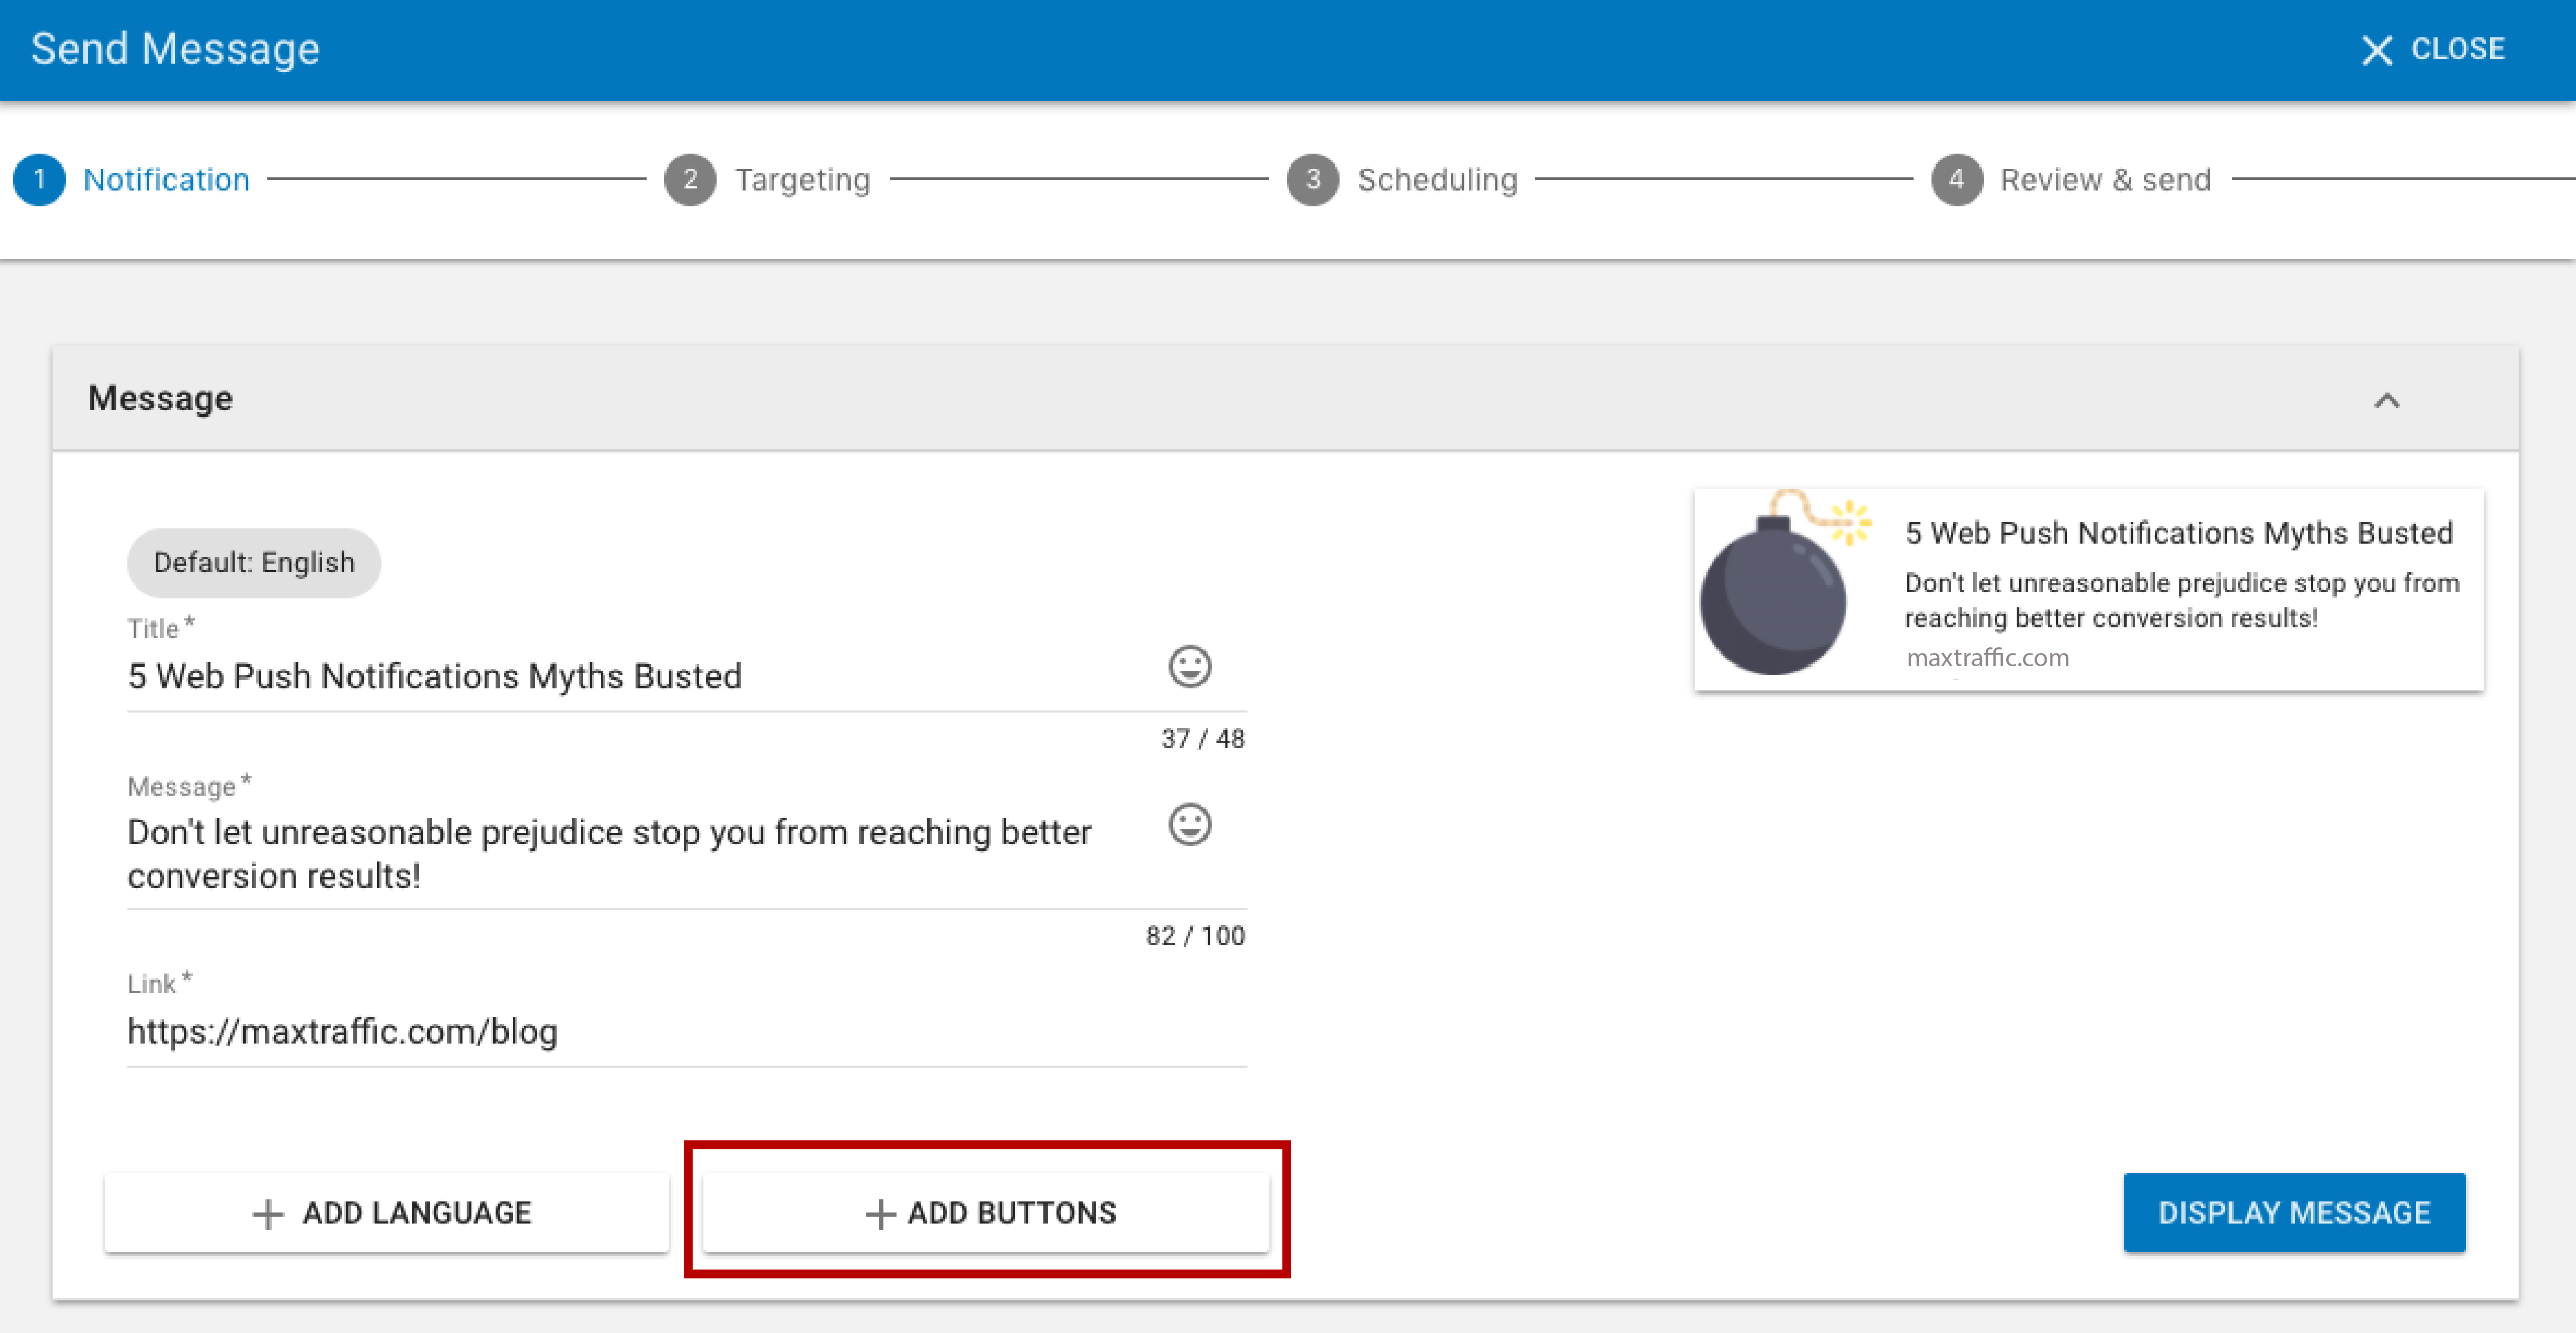
Task: Go to step 1 Notification
Action: click(x=132, y=179)
